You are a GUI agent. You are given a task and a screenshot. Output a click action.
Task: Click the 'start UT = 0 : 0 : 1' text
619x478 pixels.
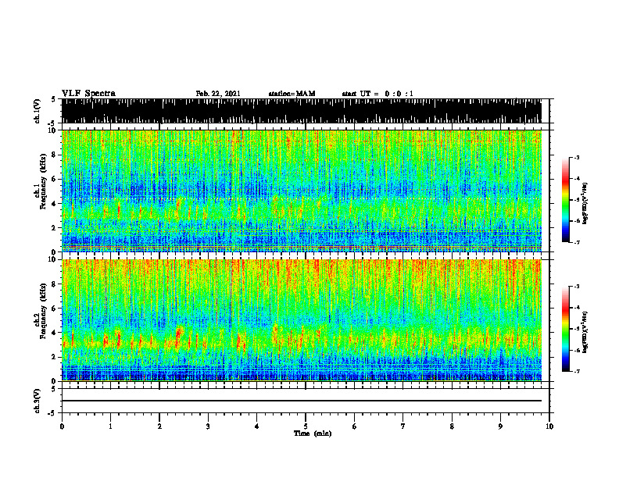point(377,94)
